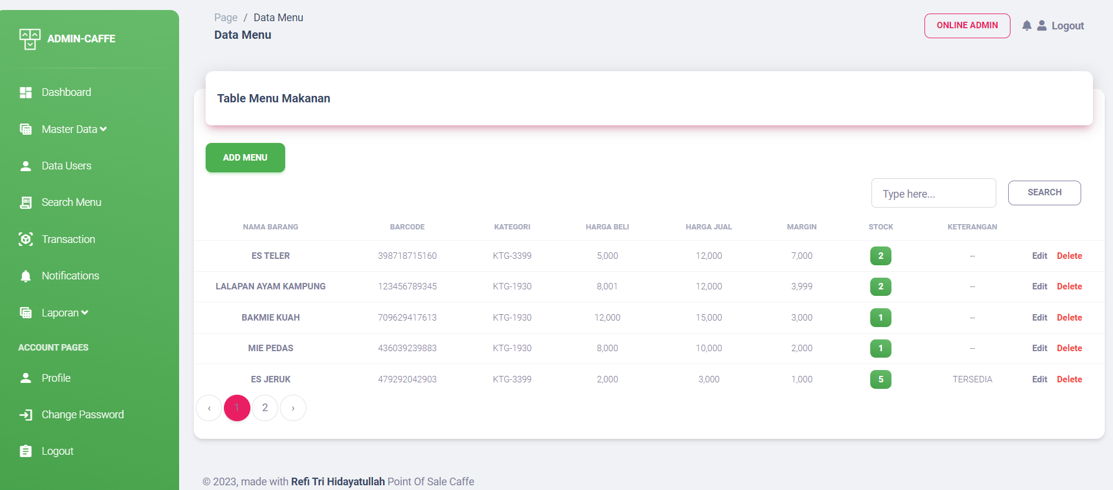
Task: Go to next page arrow
Action: tap(293, 408)
